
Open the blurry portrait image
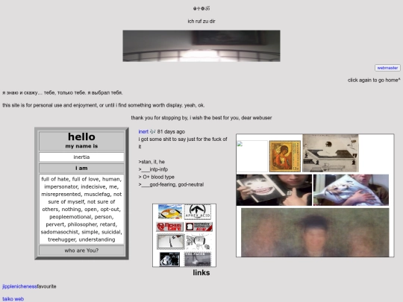click(315, 233)
